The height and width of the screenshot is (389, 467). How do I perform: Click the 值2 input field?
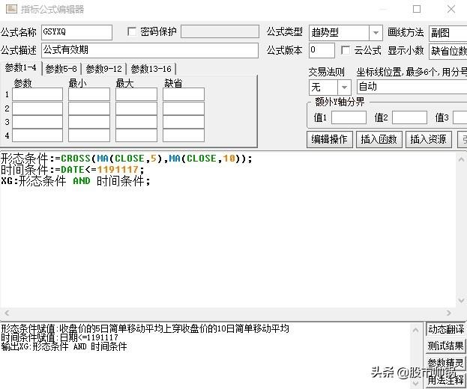[x=409, y=117]
